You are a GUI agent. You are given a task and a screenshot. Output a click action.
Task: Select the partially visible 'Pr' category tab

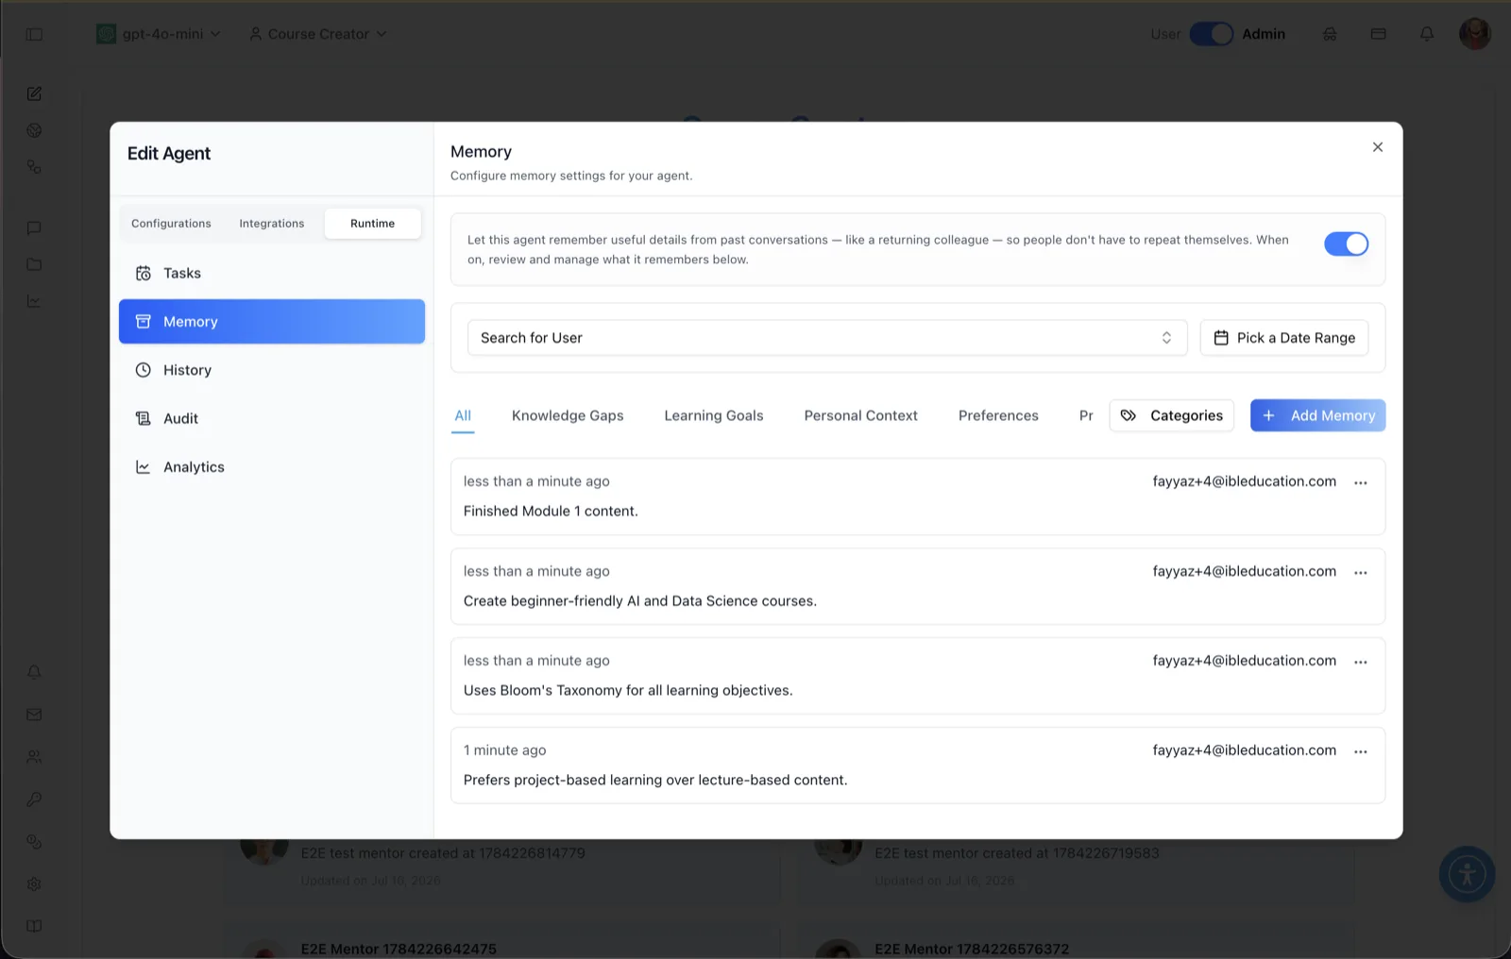point(1086,415)
